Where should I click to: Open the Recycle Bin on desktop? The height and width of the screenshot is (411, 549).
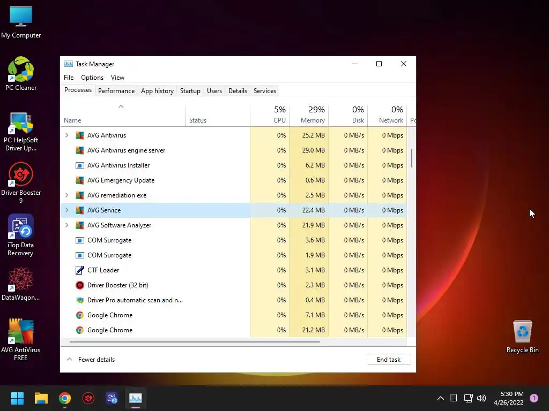[522, 337]
